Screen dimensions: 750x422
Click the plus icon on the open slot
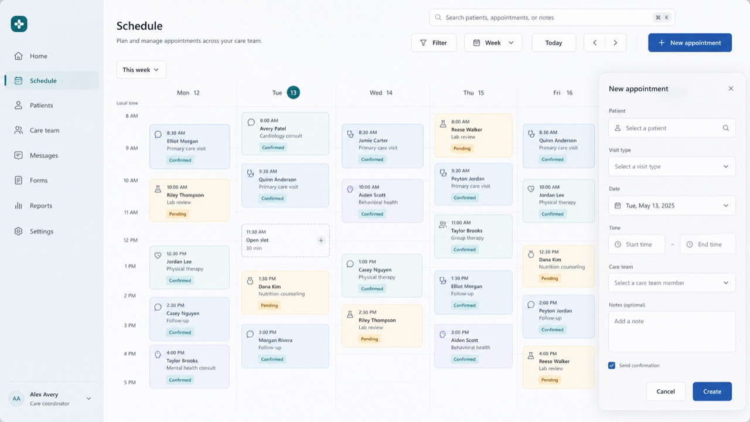321,240
